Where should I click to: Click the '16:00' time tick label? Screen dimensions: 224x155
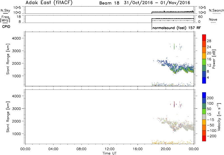pyautogui.click(x=137, y=149)
